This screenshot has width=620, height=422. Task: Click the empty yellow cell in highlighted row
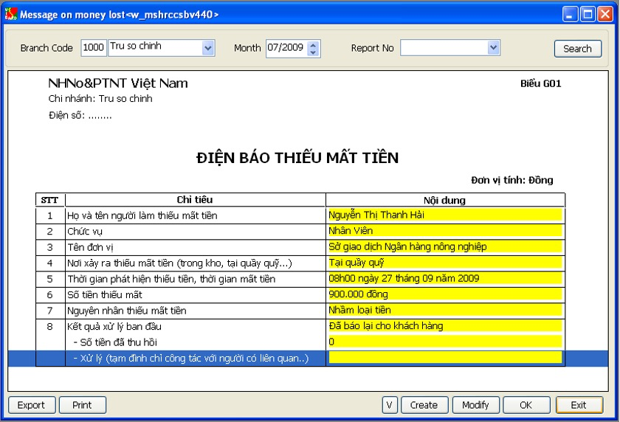coord(445,358)
